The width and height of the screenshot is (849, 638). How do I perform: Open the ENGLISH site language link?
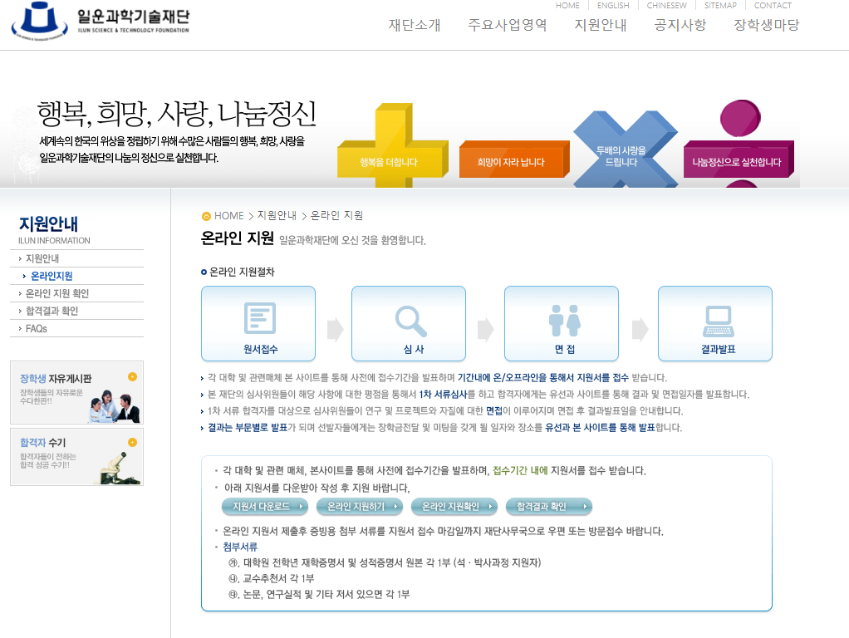[x=613, y=6]
